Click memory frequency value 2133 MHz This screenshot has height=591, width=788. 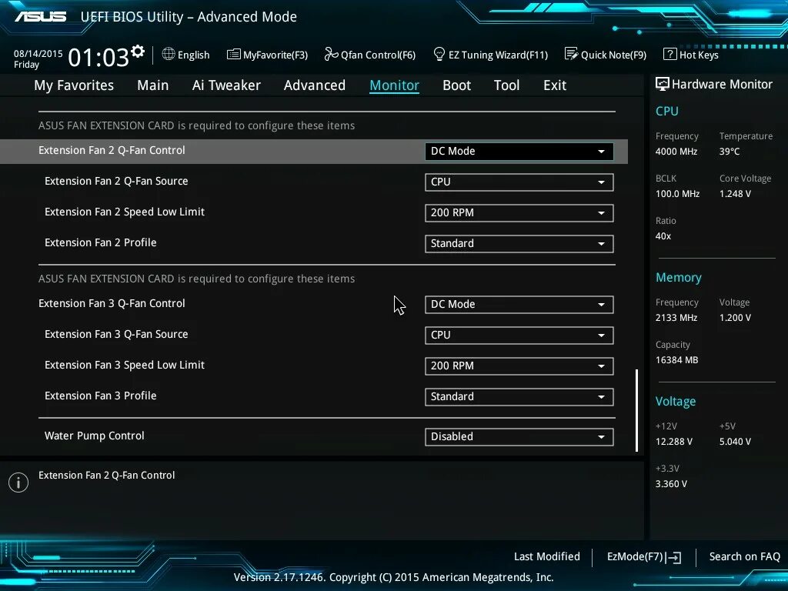[676, 318]
